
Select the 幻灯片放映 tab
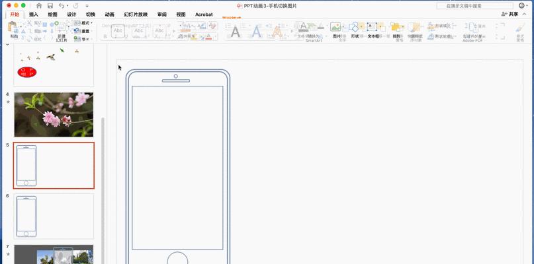(x=136, y=15)
